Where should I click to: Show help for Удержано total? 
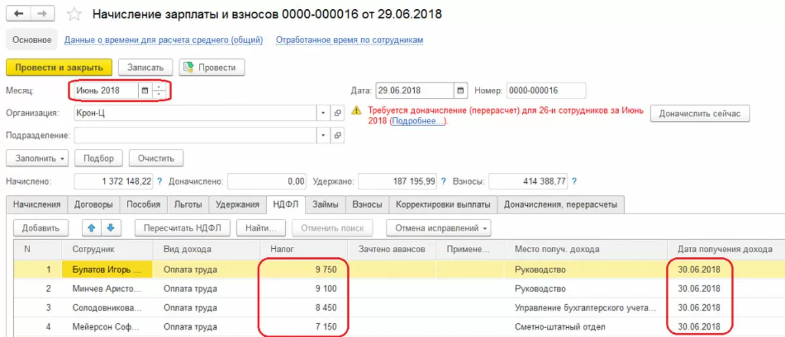coord(444,181)
